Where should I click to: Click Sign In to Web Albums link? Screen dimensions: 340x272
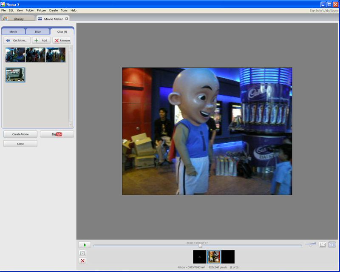324,11
